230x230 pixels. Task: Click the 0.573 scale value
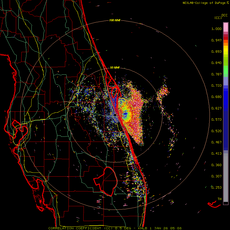tap(216, 120)
